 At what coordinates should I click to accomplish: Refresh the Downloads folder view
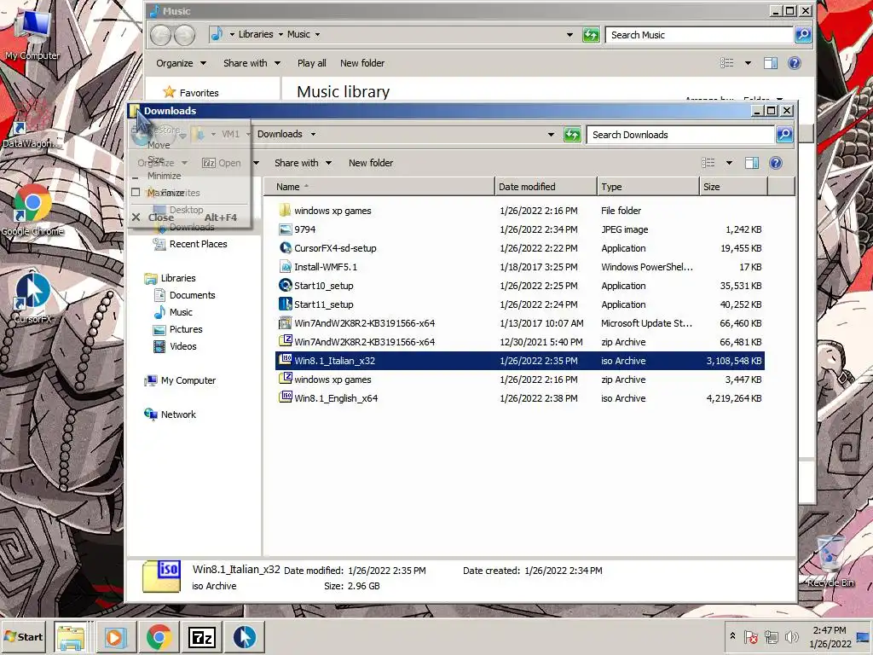[x=572, y=135]
